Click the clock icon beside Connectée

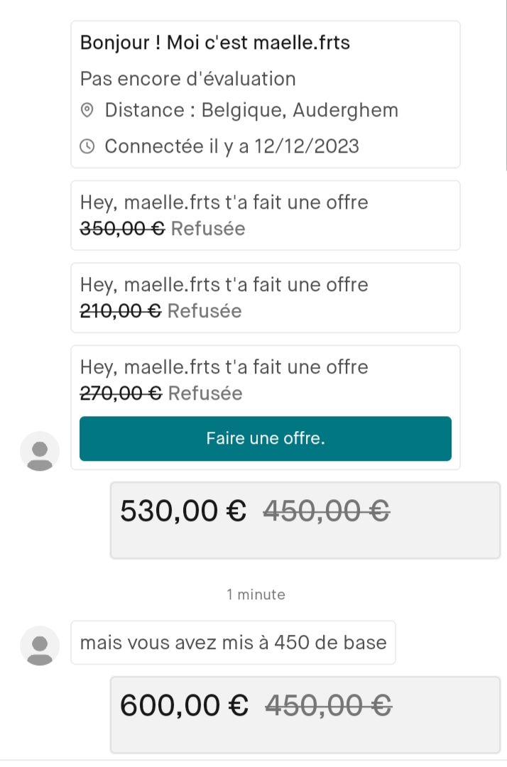[x=87, y=147]
